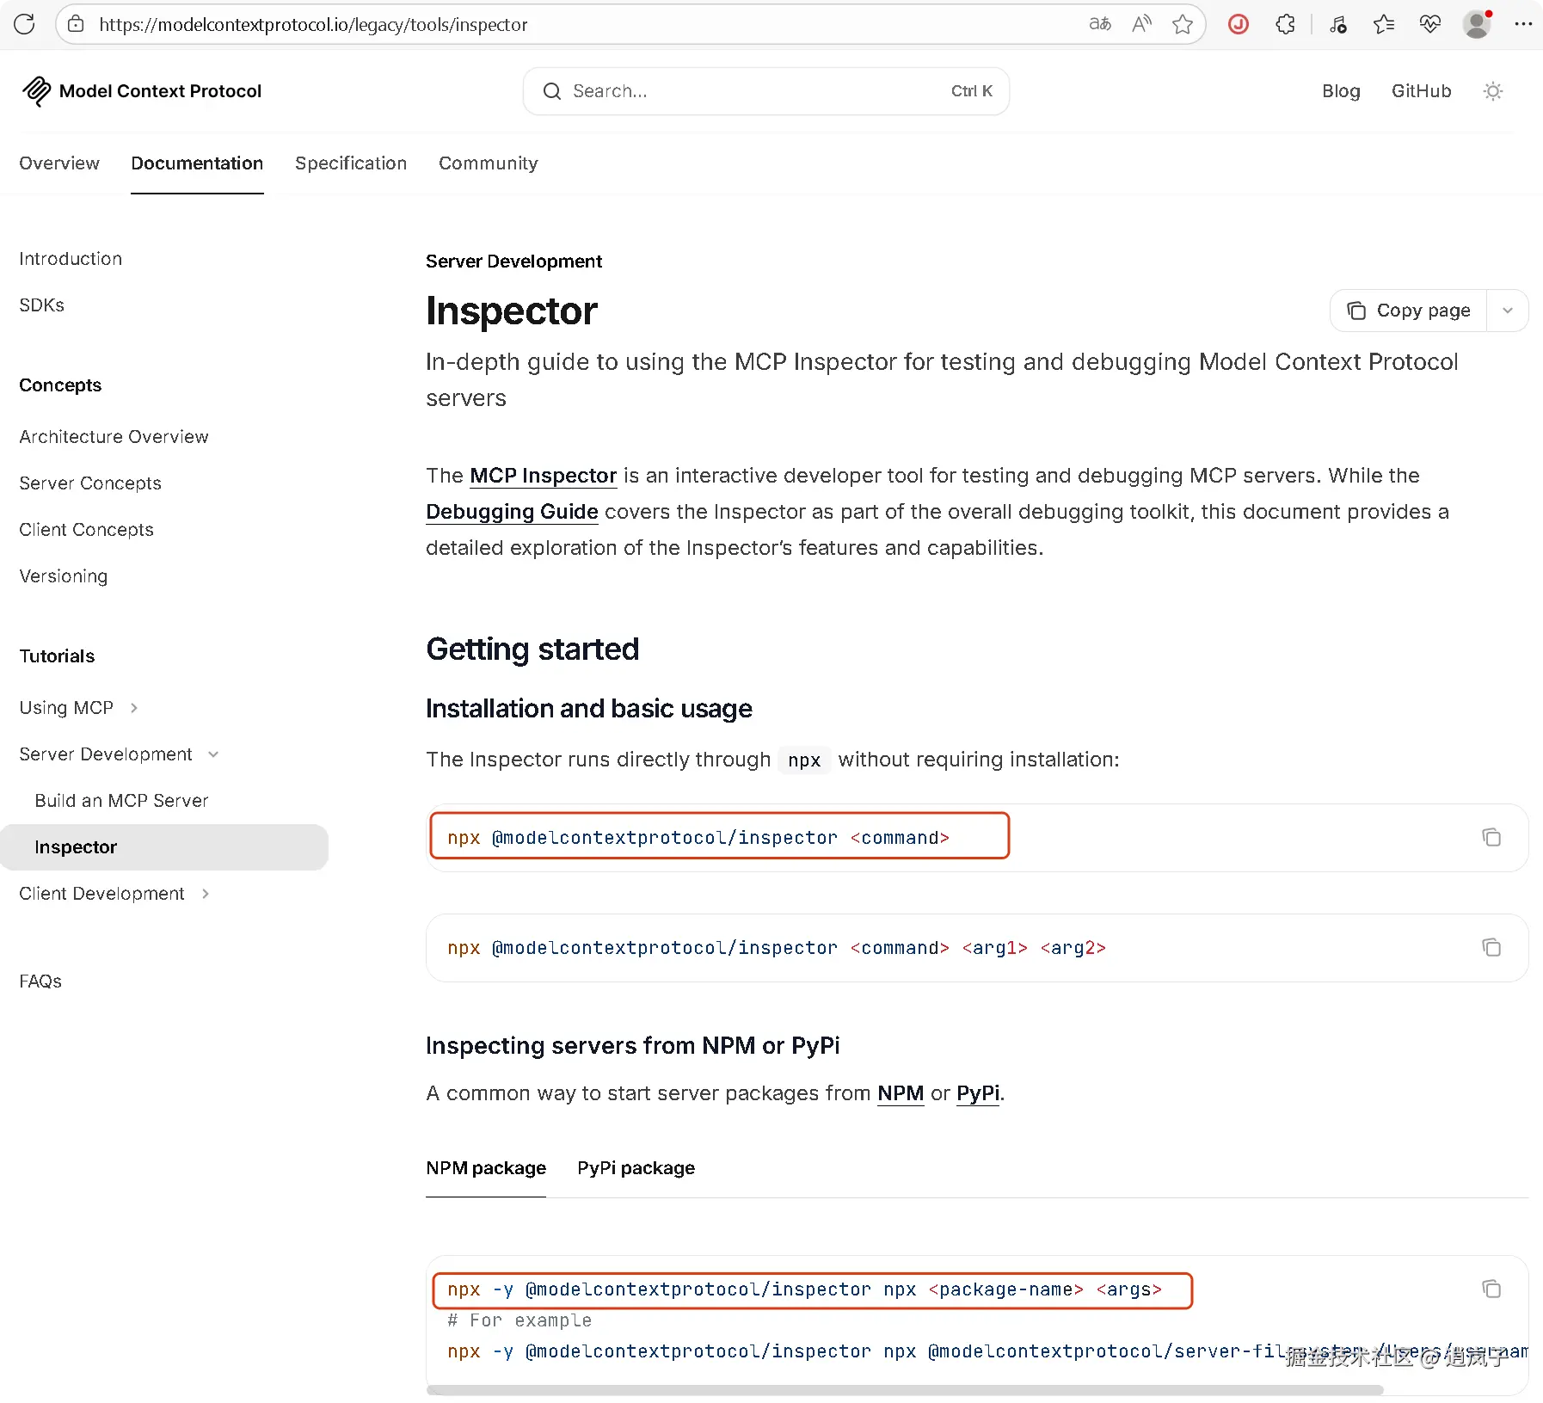Image resolution: width=1543 pixels, height=1403 pixels.
Task: Reload the page with the refresh icon
Action: pos(24,24)
